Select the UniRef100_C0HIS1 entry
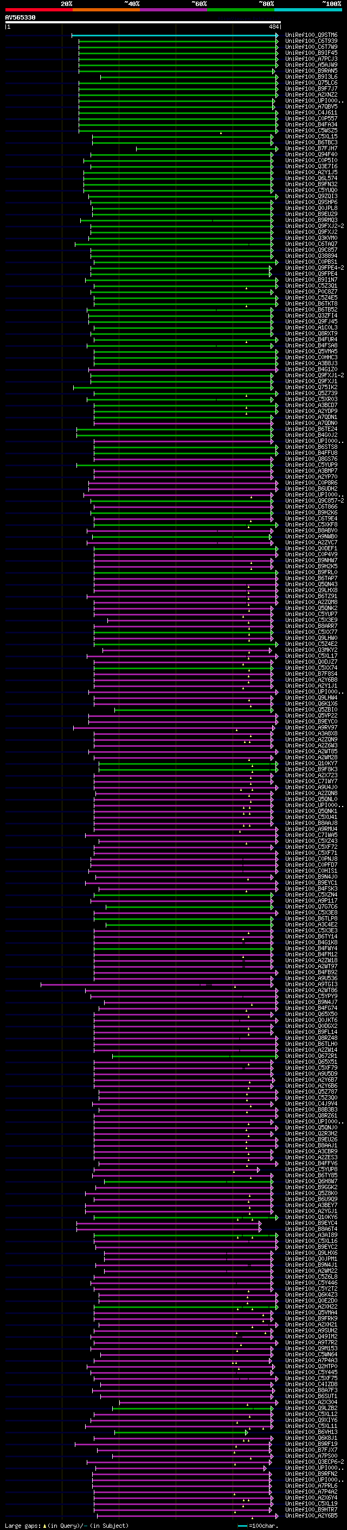The height and width of the screenshot is (1530, 347). coord(311,871)
